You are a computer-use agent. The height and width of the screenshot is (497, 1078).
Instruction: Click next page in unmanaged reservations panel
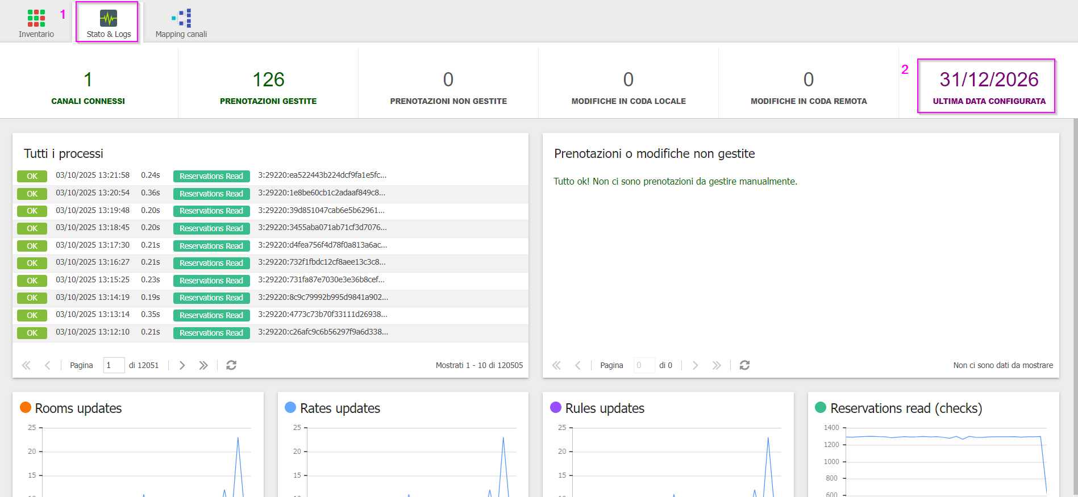[x=695, y=365]
